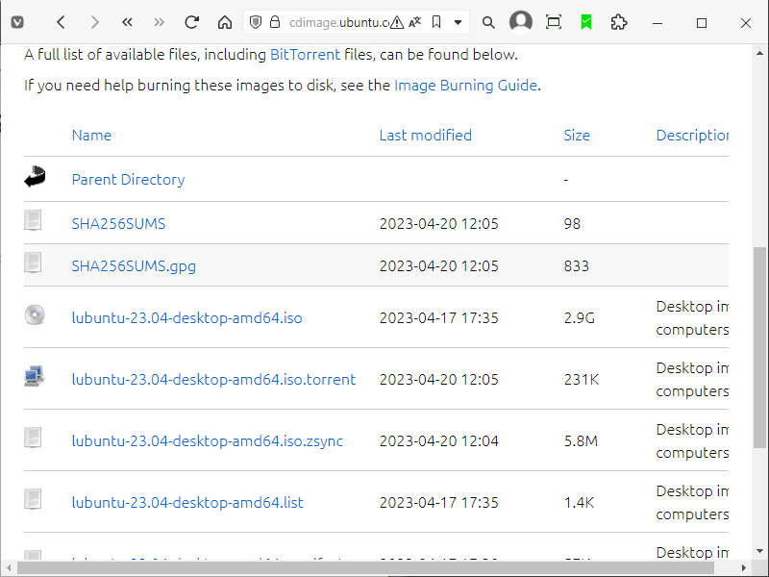Open the tracker shield blocking icon
Screen dimensions: 769x577
click(256, 22)
